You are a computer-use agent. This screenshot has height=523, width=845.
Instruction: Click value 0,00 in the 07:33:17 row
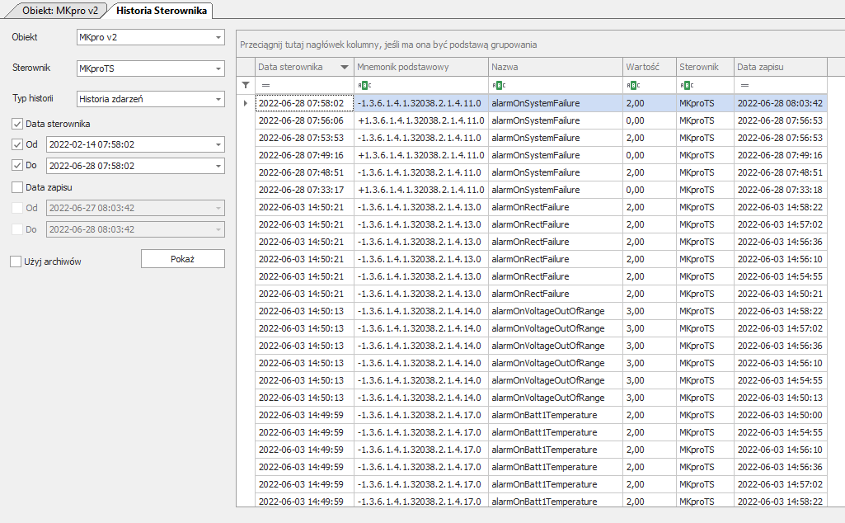[x=650, y=190]
